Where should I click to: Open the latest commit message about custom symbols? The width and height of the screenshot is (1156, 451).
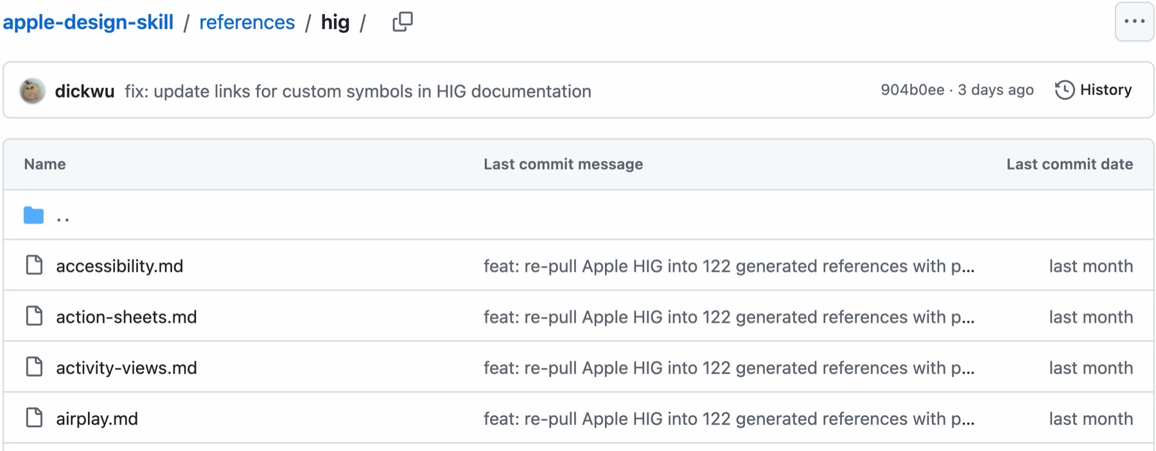(x=358, y=91)
